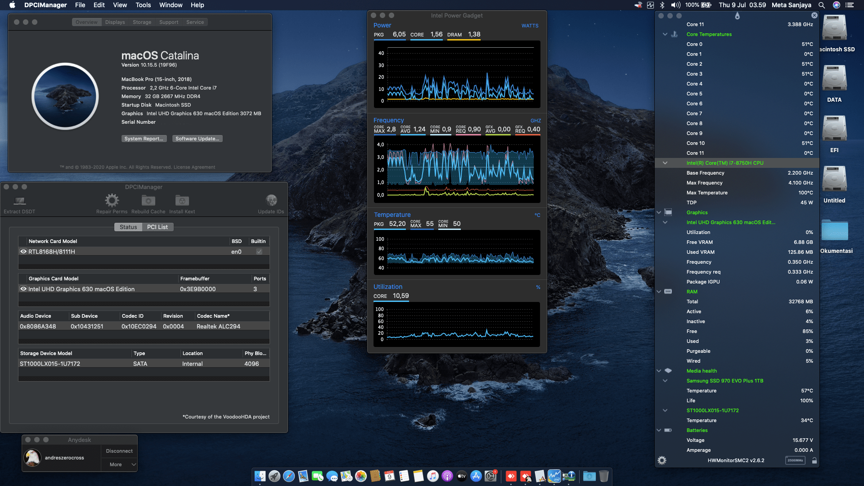Collapse the Media health section
864x486 pixels.
(x=659, y=371)
